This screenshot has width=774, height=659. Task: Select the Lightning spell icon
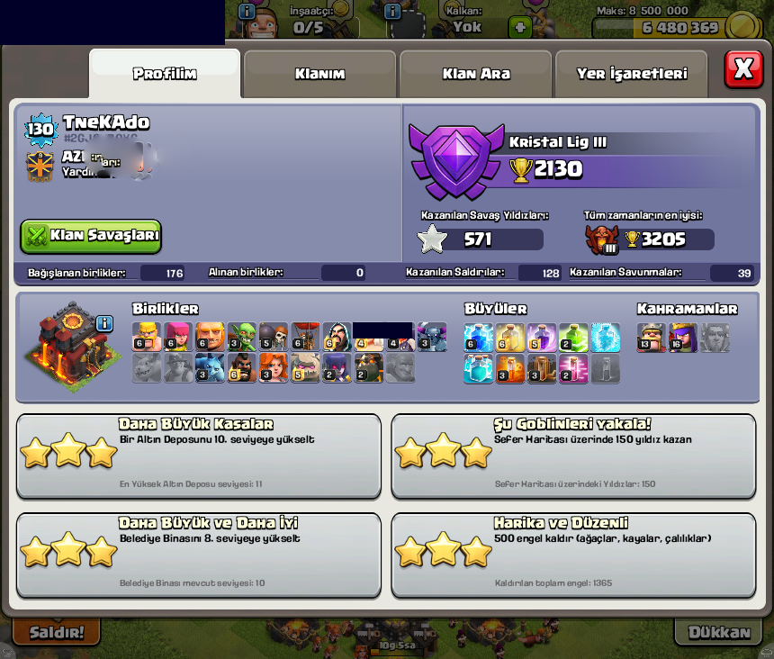tap(478, 338)
